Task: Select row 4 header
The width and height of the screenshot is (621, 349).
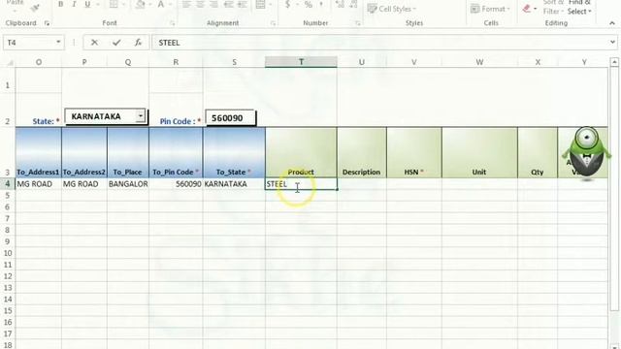Action: [x=8, y=184]
